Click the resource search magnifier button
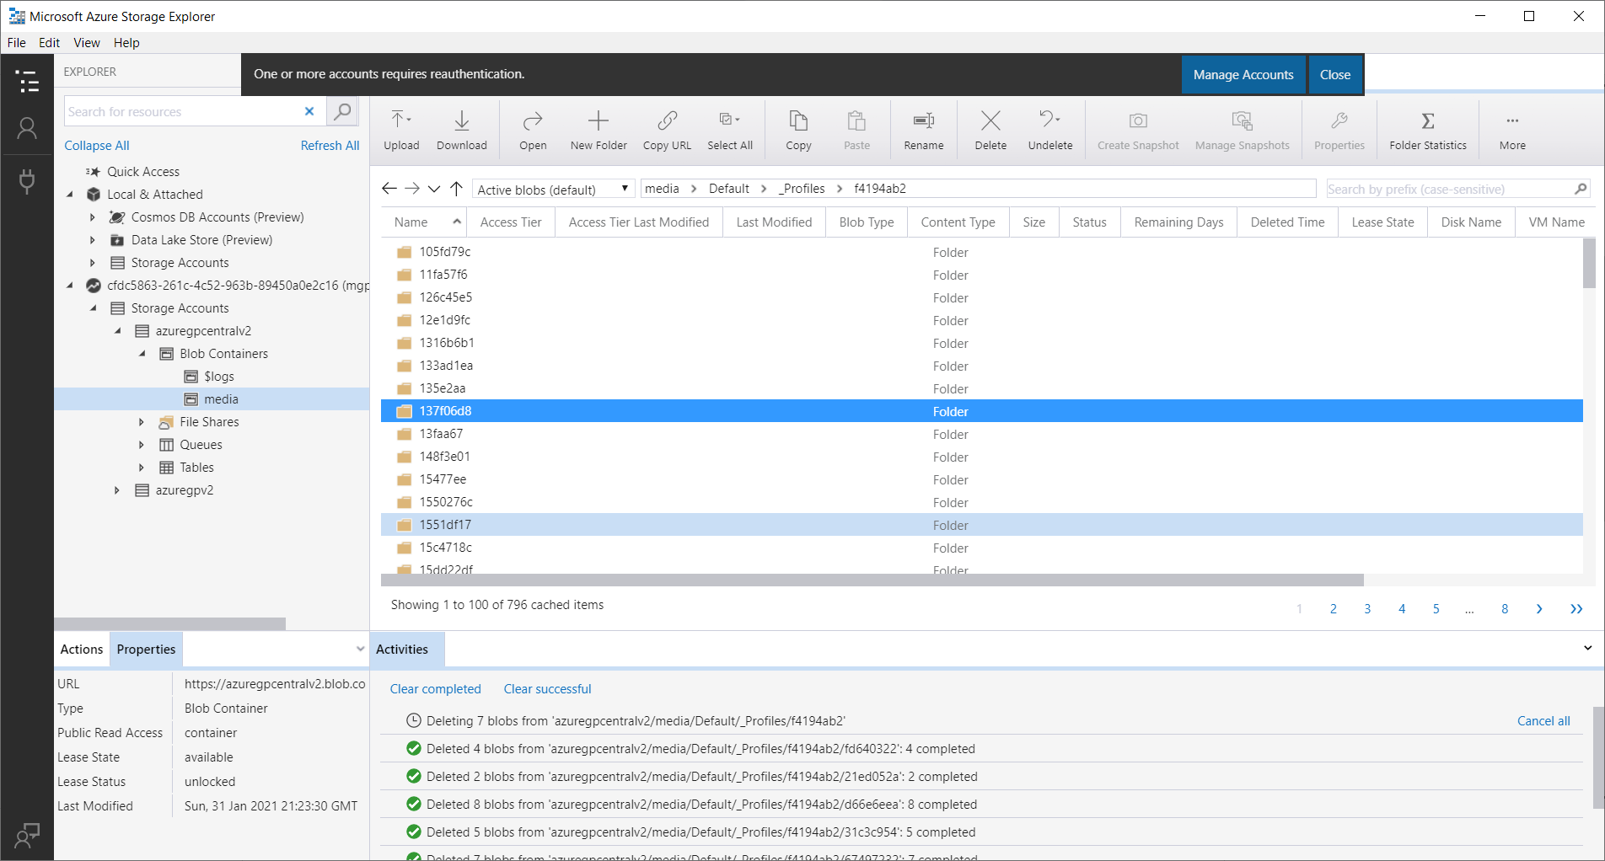This screenshot has height=861, width=1605. click(342, 111)
